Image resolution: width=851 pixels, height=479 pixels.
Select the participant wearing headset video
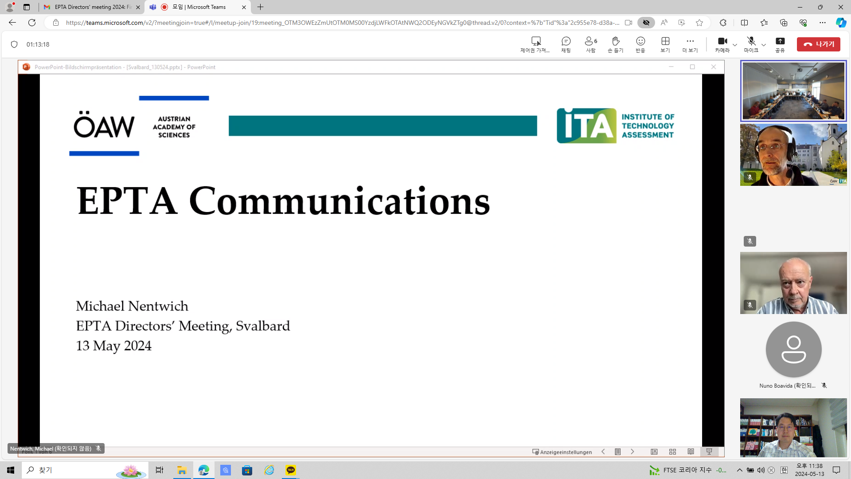pyautogui.click(x=793, y=155)
